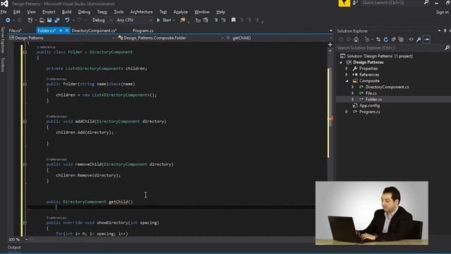The image size is (451, 254).
Task: Switch to the File.cs tab
Action: 16,30
